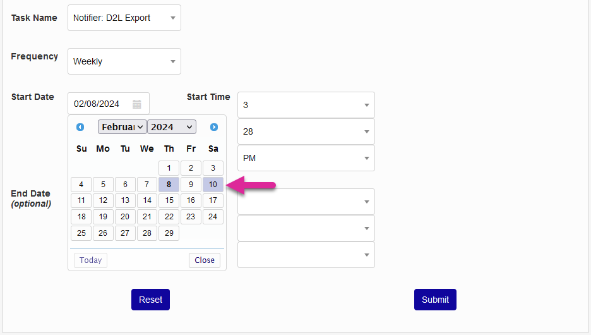Choose February 29 on the calendar
The height and width of the screenshot is (335, 591).
169,233
